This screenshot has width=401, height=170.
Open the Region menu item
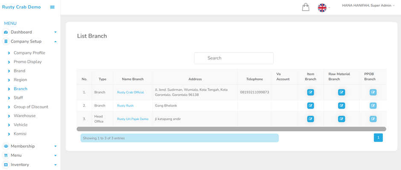tap(20, 80)
